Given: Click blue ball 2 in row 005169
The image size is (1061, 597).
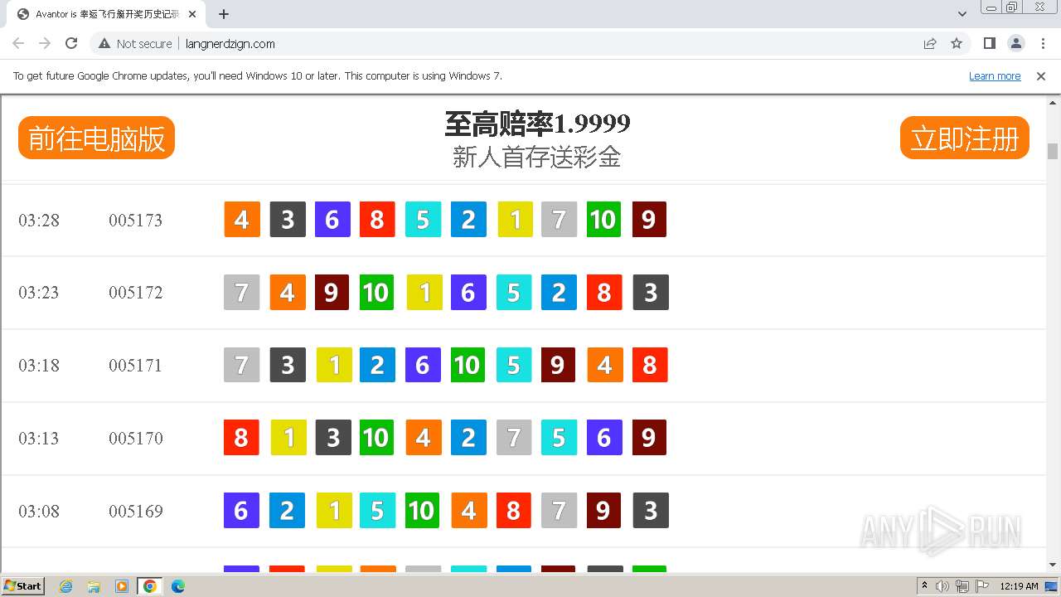Looking at the screenshot, I should tap(287, 510).
